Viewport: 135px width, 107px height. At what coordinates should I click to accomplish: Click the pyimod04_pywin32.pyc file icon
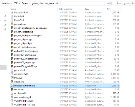click(12, 66)
